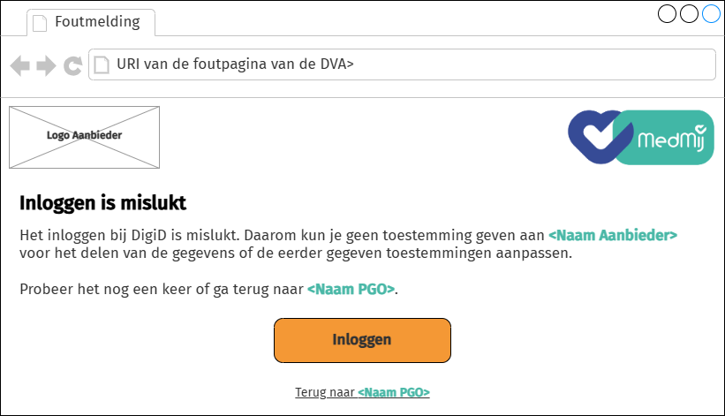This screenshot has height=416, width=725.
Task: Follow the Terug naar <Naam PGO> link
Action: 362,392
